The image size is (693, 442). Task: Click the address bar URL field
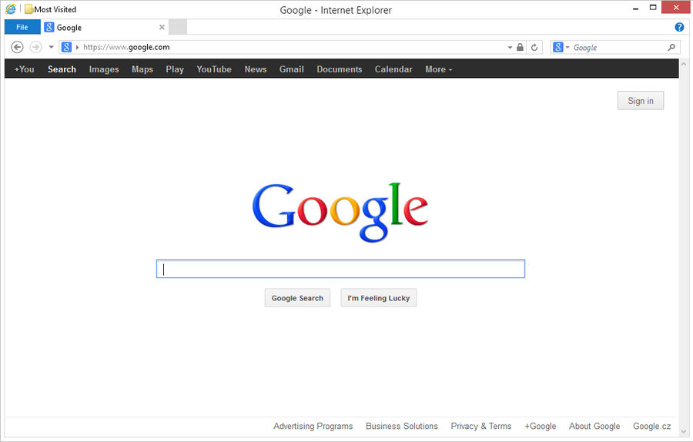(x=292, y=47)
